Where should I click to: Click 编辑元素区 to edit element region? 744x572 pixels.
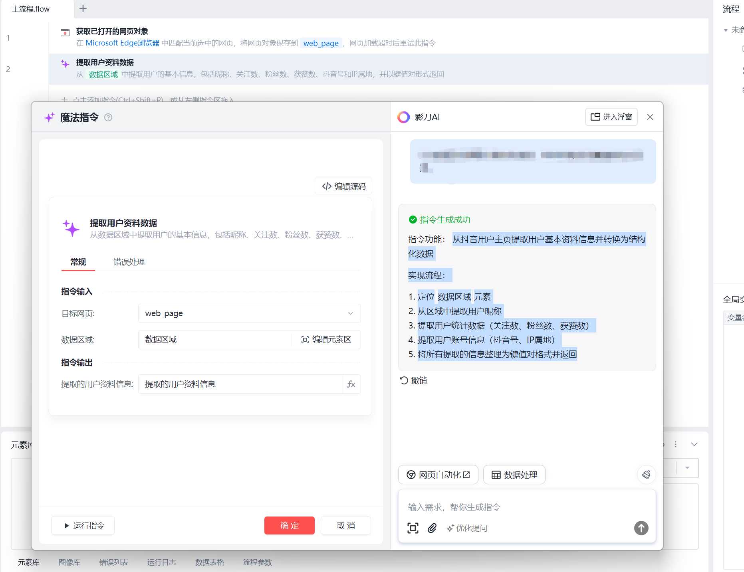click(x=326, y=340)
